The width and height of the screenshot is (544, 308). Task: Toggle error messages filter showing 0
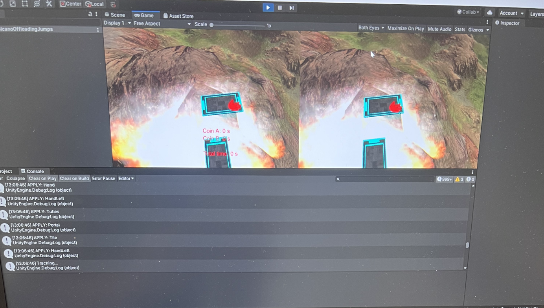(470, 179)
